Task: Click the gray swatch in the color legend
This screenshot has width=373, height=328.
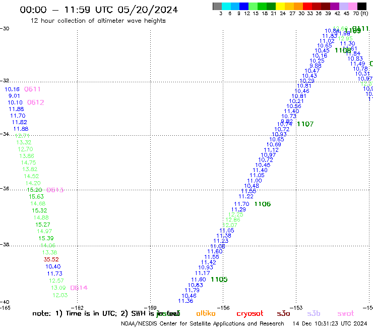Action: coord(217,6)
